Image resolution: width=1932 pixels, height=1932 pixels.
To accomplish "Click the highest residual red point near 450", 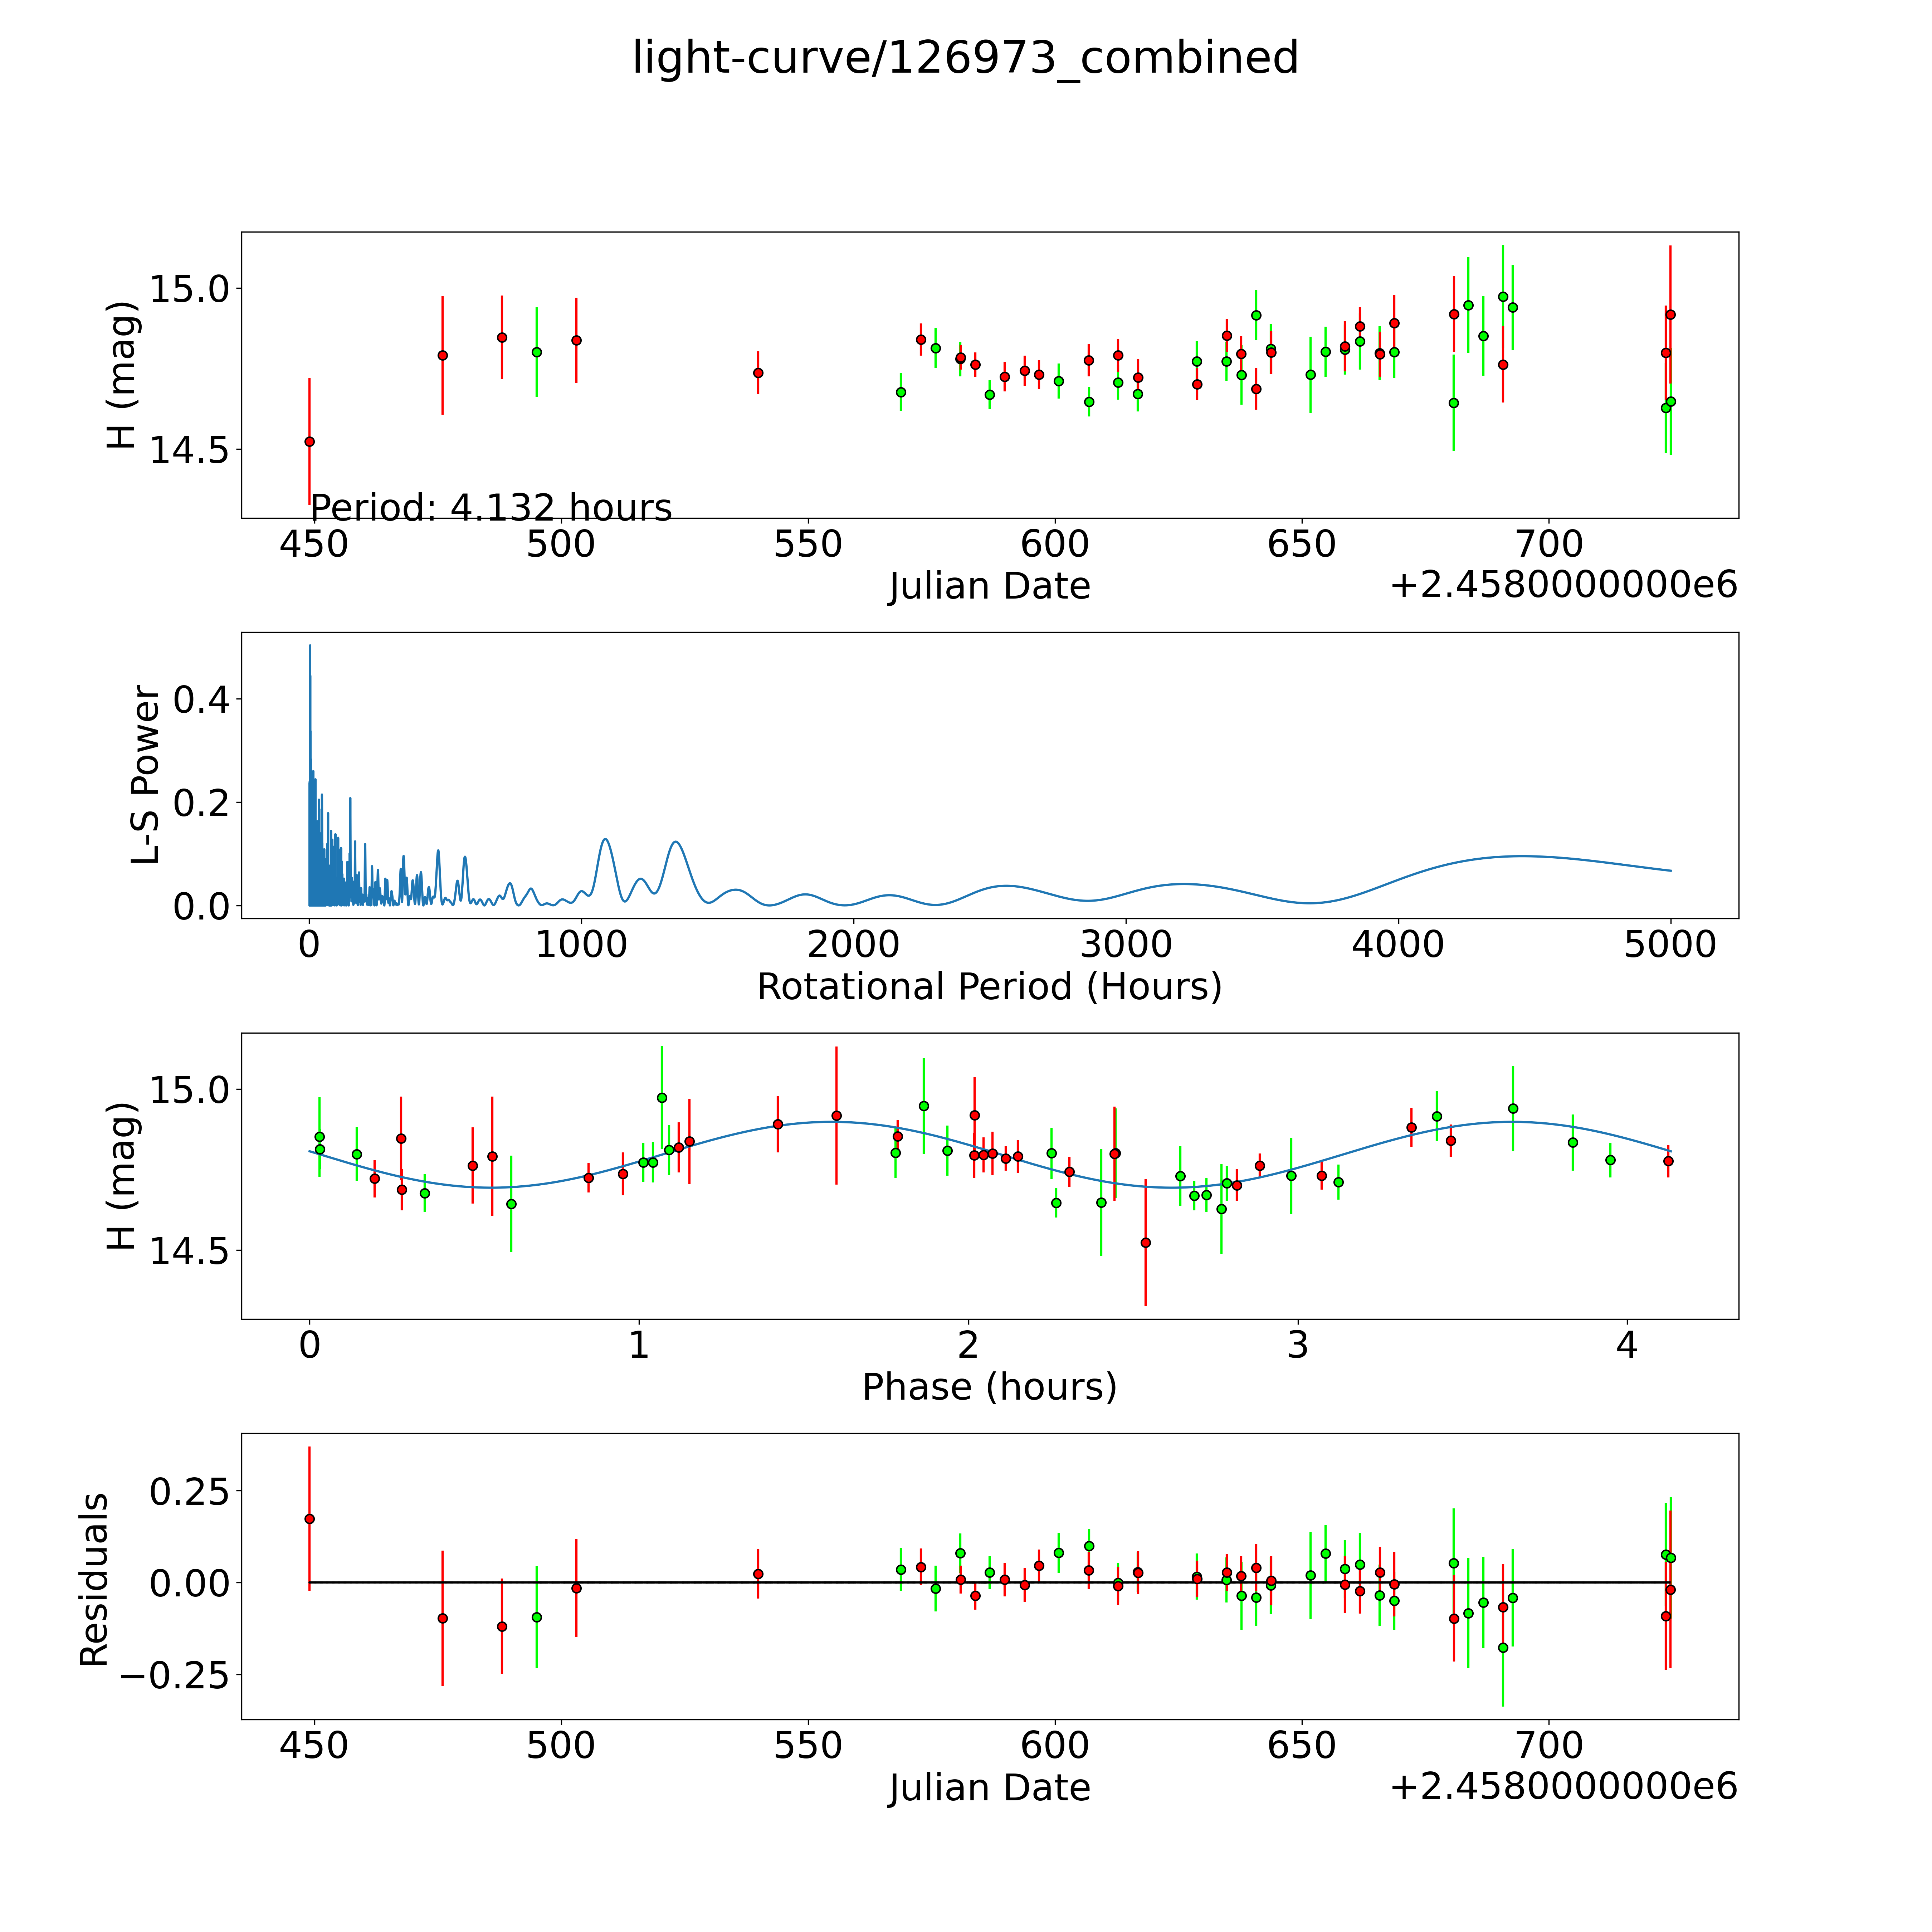I will click(309, 1519).
